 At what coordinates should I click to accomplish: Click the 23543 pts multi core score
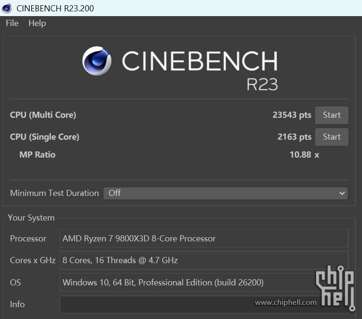tap(291, 115)
